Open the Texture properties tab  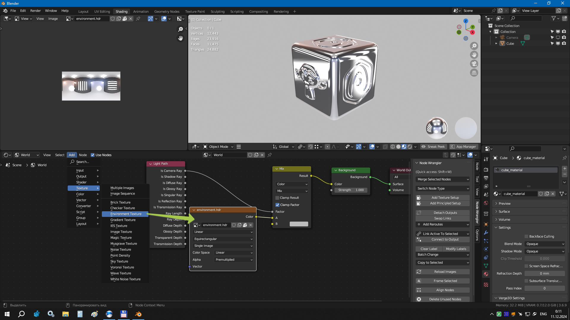tap(486, 285)
